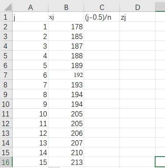Viewport: 165px width, 168px height.
Task: Select row 4 header
Action: [6, 46]
